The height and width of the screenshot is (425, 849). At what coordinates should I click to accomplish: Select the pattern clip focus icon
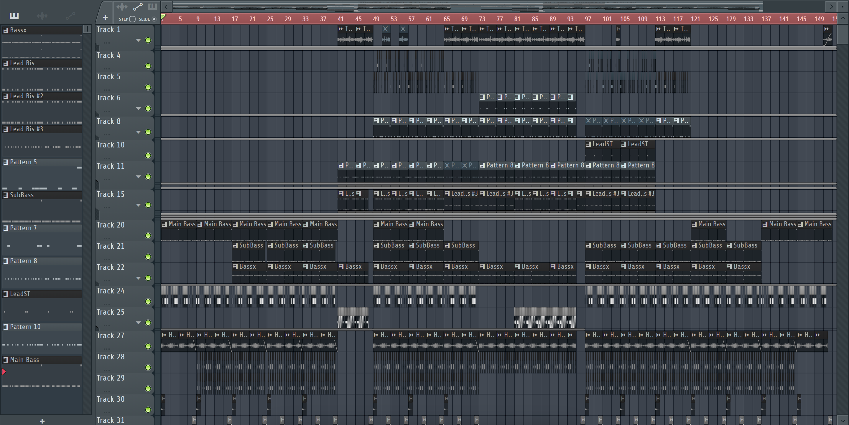152,6
